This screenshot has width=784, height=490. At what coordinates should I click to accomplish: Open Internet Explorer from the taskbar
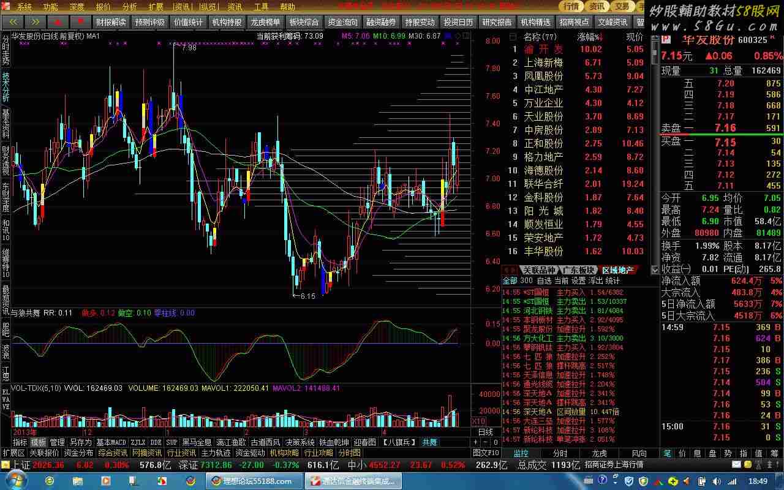tap(50, 481)
